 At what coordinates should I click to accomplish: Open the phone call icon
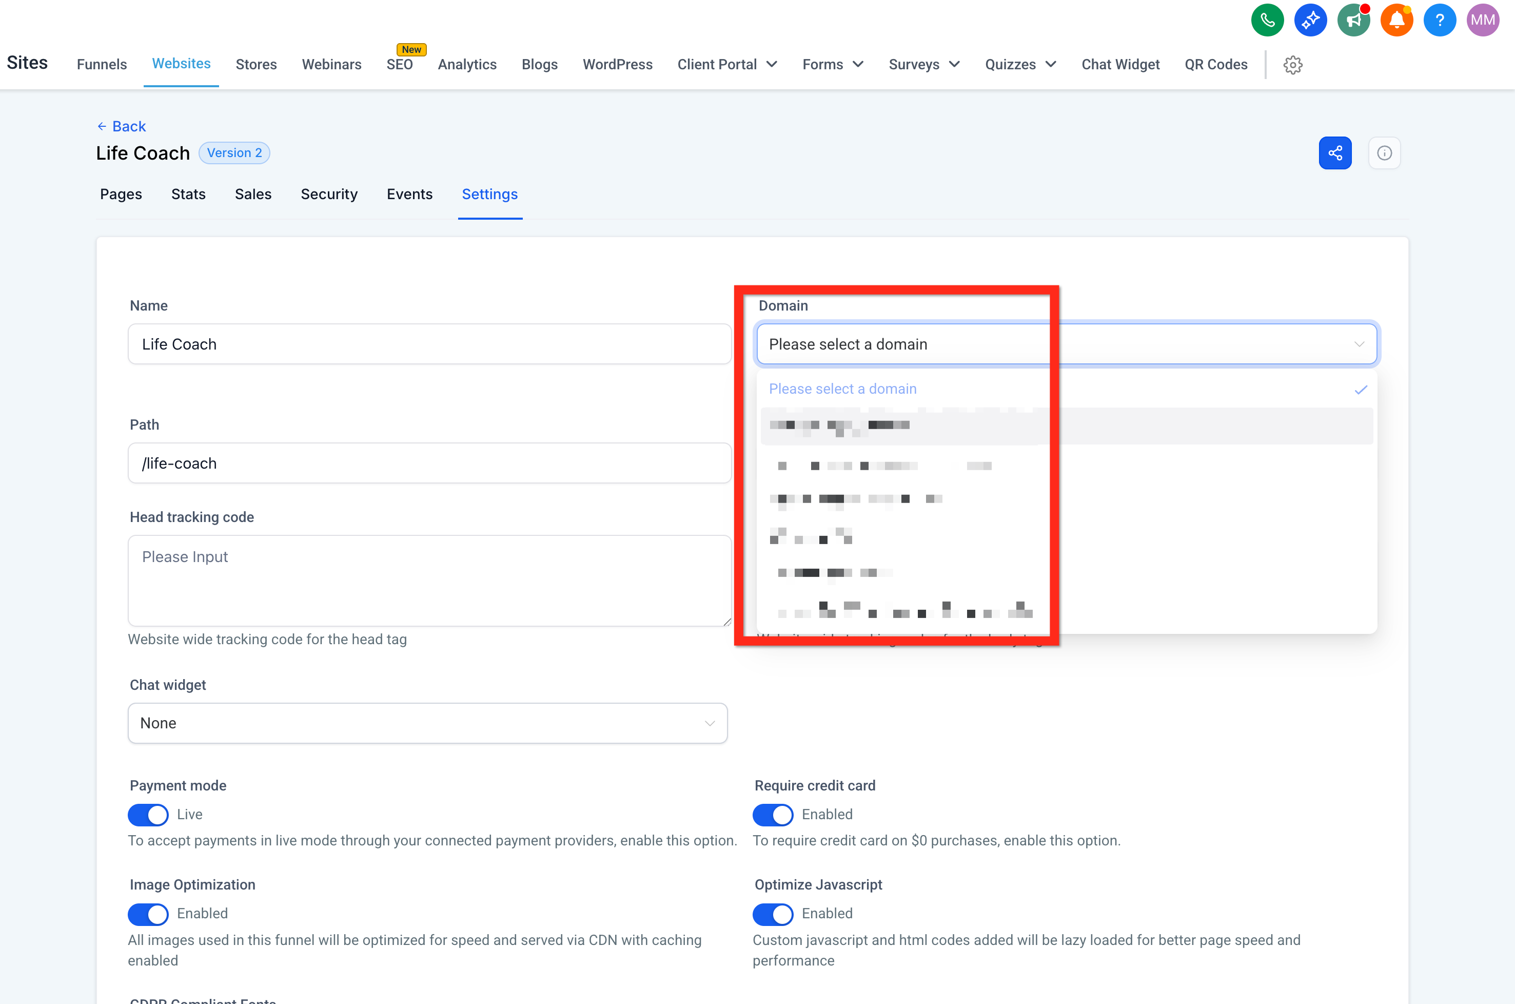click(1267, 20)
